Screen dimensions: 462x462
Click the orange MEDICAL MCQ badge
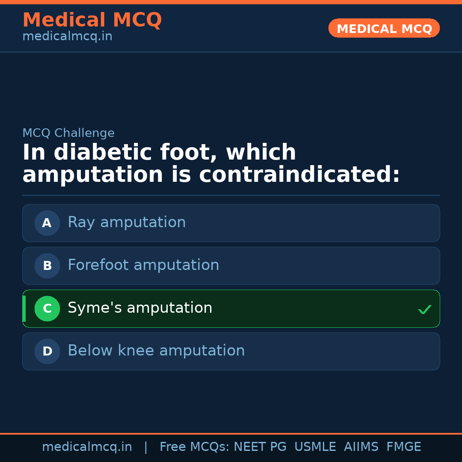[x=384, y=29]
